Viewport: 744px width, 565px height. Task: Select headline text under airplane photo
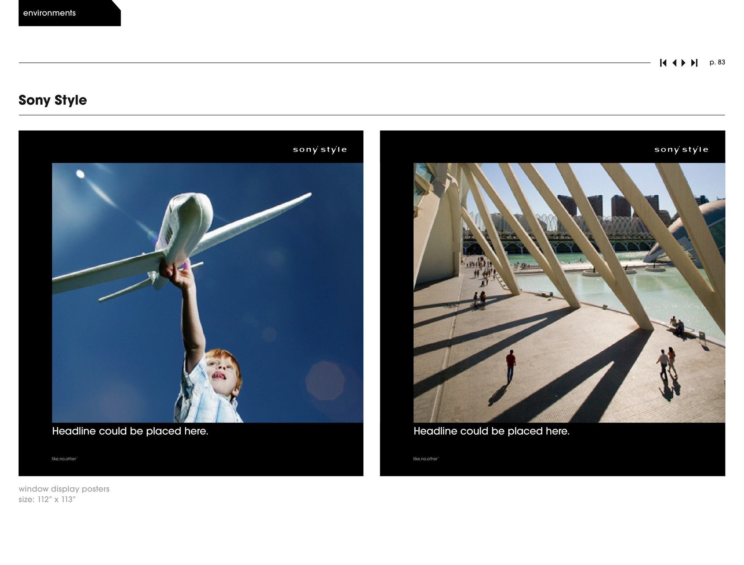130,431
